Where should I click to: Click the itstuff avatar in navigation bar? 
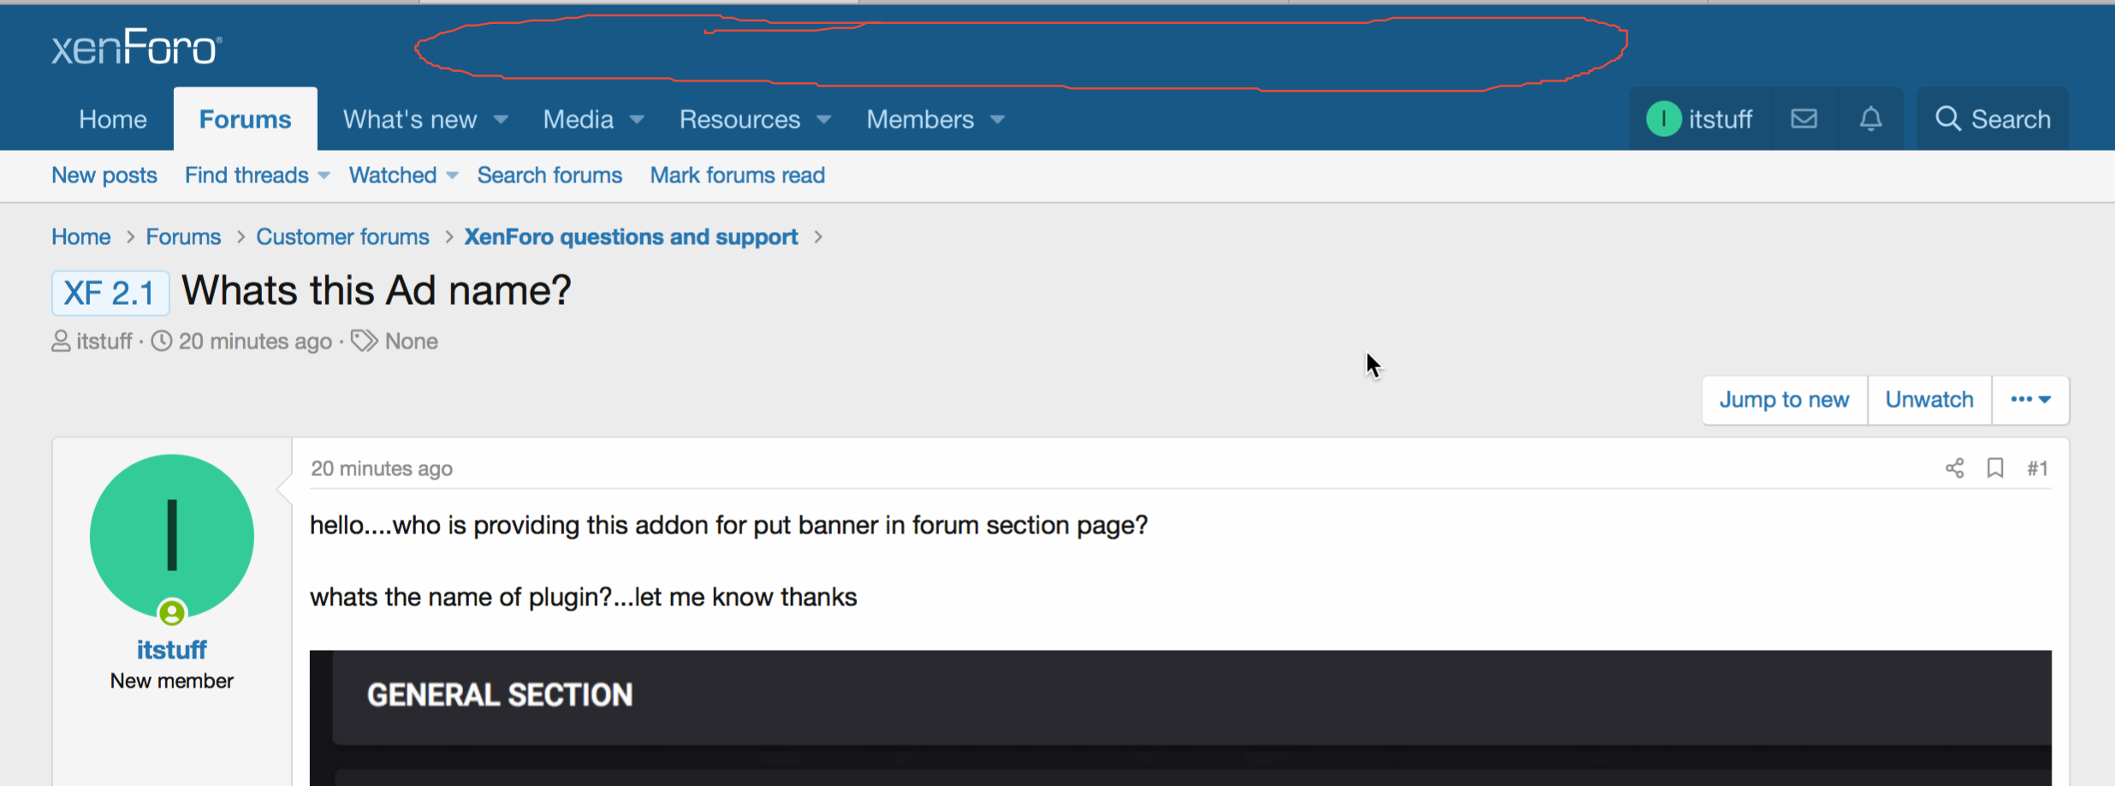(1664, 119)
